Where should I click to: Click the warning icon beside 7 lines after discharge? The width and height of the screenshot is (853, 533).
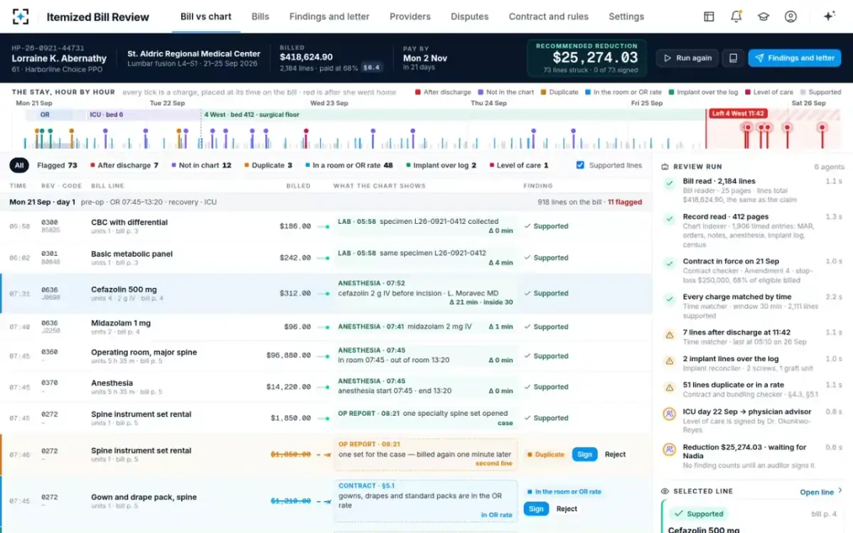point(669,335)
